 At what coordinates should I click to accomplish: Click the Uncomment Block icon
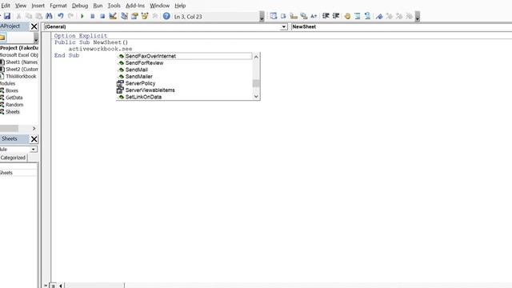pyautogui.click(x=368, y=16)
